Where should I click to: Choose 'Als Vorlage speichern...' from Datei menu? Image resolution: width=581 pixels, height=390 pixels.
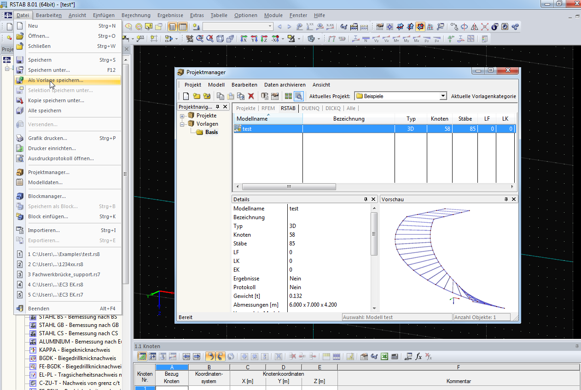pos(56,80)
